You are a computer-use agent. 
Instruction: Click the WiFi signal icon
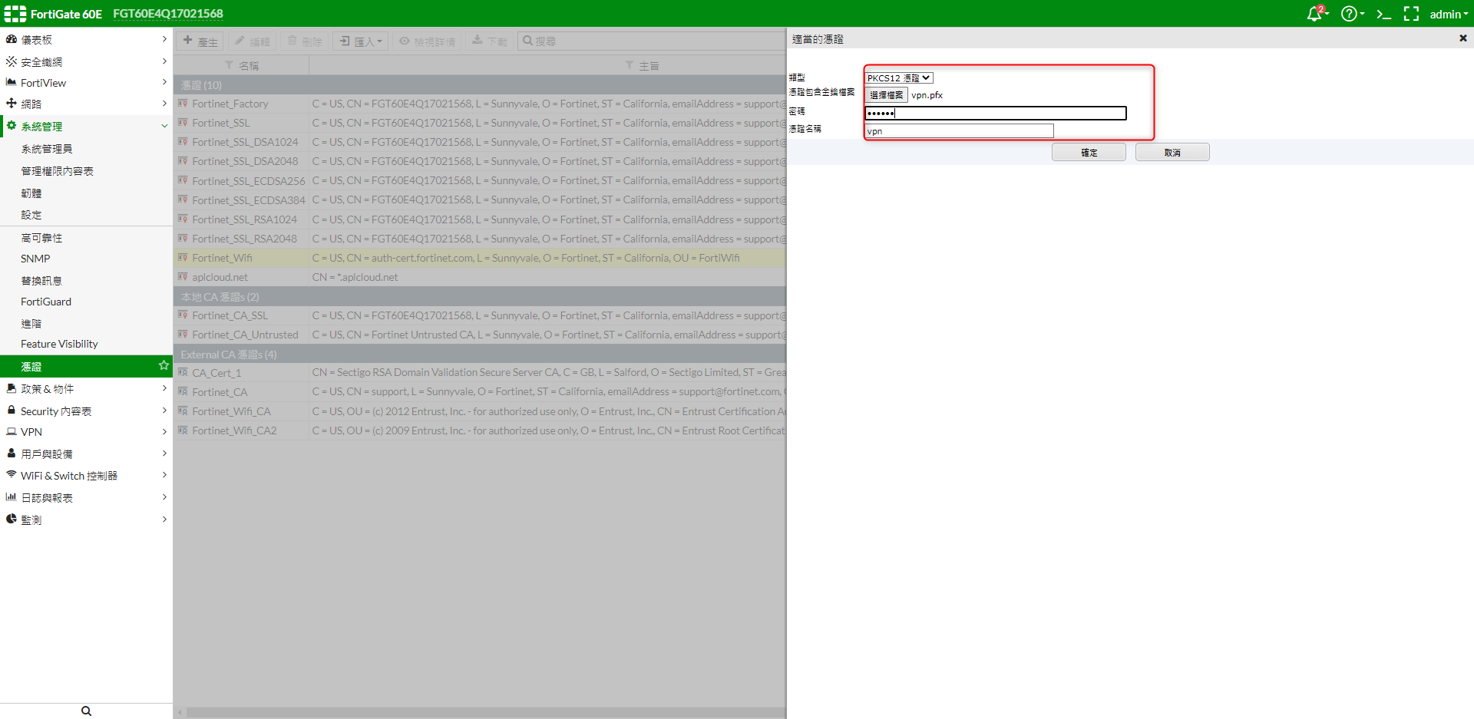pyautogui.click(x=11, y=474)
